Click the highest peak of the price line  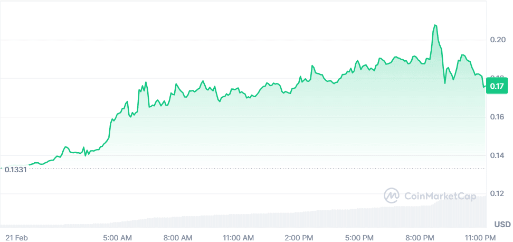435,25
